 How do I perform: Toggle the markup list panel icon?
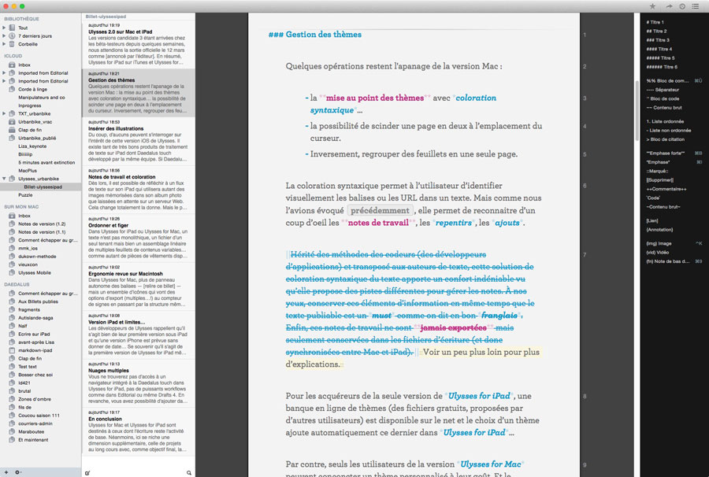click(696, 6)
